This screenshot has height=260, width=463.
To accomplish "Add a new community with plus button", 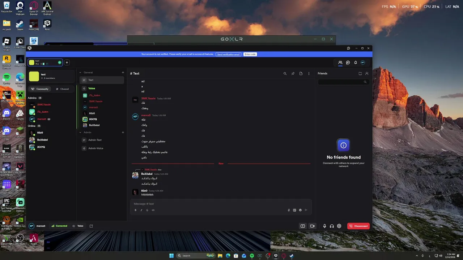I will tap(67, 62).
